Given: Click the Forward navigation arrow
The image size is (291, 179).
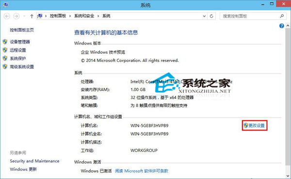Looking at the screenshot, I should pyautogui.click(x=16, y=16).
